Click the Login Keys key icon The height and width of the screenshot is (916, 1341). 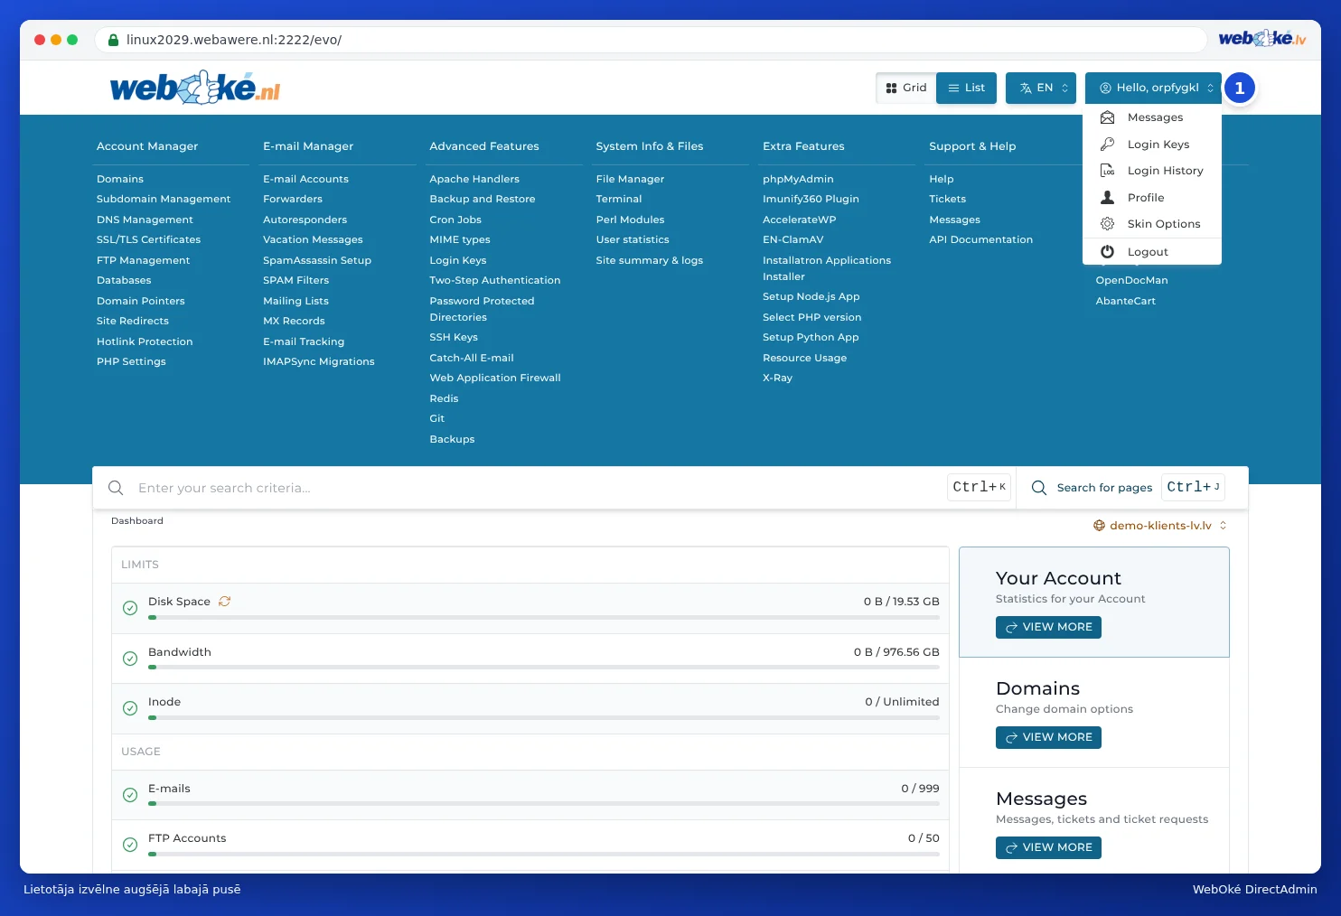[x=1107, y=145]
